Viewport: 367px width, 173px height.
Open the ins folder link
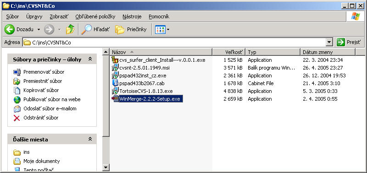click(x=27, y=152)
